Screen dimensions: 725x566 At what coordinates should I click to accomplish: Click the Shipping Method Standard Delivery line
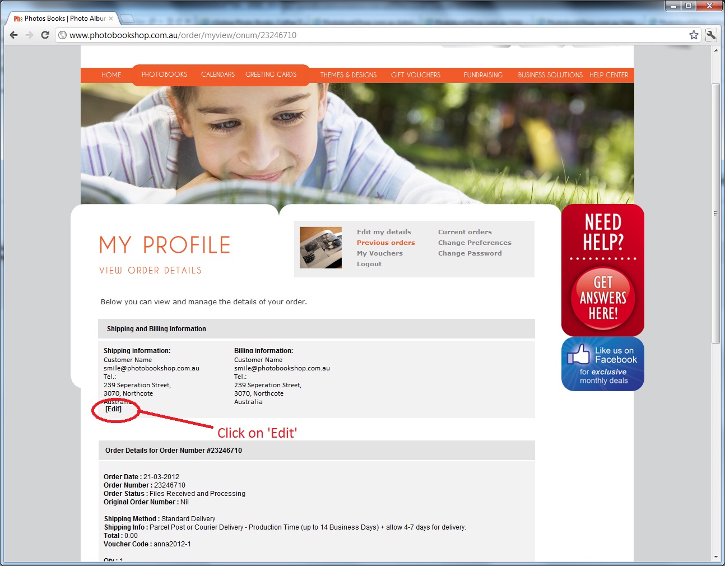pos(160,519)
